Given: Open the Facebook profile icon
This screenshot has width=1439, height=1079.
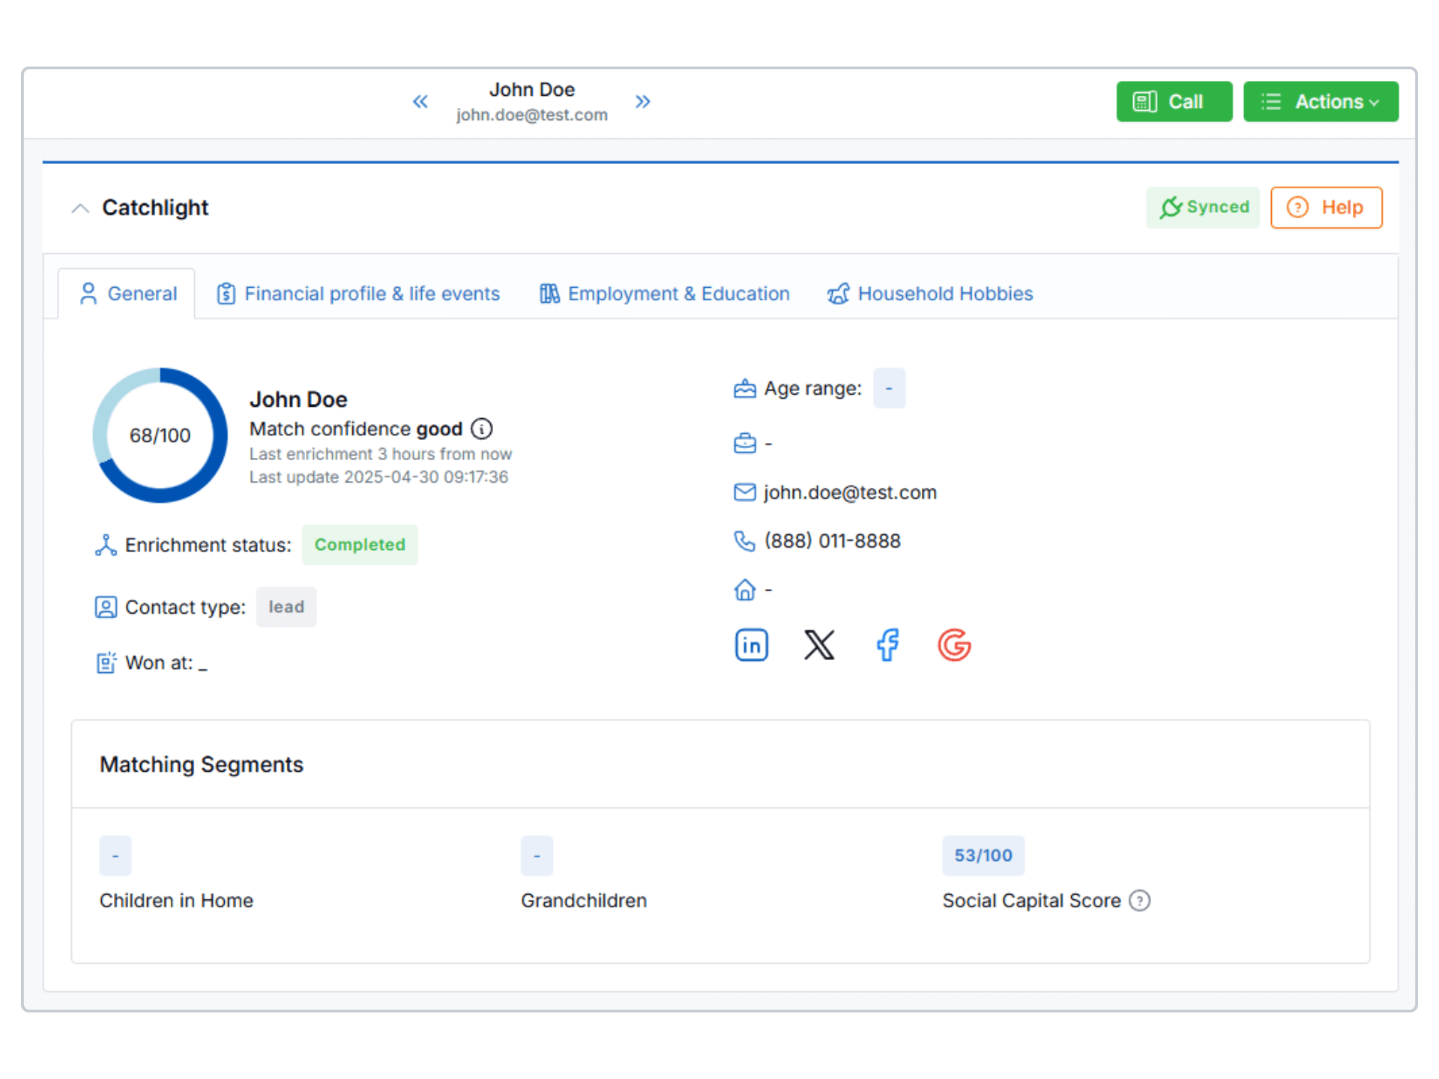Looking at the screenshot, I should pos(887,644).
